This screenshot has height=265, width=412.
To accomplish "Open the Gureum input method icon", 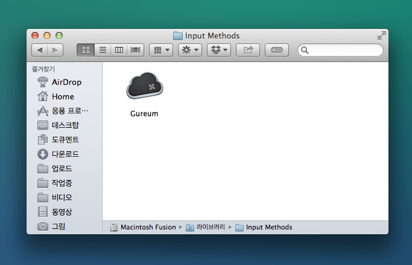I will (x=145, y=86).
